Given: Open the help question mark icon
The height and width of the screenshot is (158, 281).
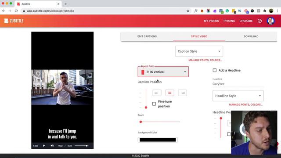Looking at the screenshot, I should click(259, 21).
